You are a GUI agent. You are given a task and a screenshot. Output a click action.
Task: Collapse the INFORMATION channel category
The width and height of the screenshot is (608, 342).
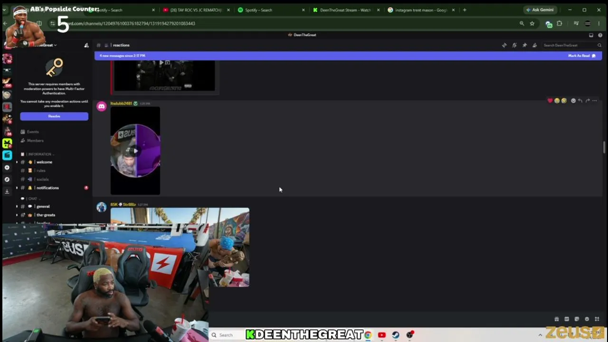[40, 154]
